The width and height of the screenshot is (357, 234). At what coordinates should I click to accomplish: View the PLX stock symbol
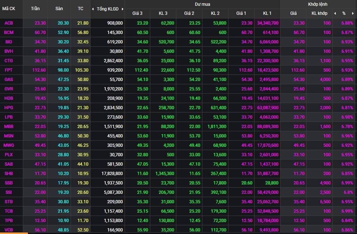(x=9, y=155)
